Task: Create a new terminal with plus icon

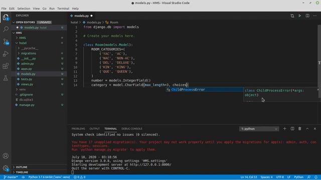Action: click(284, 129)
